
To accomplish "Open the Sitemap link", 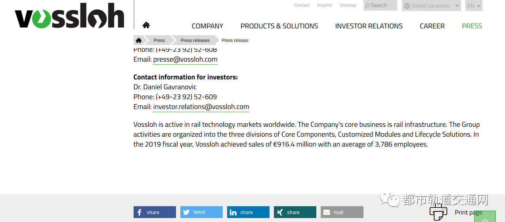I will pos(348,5).
